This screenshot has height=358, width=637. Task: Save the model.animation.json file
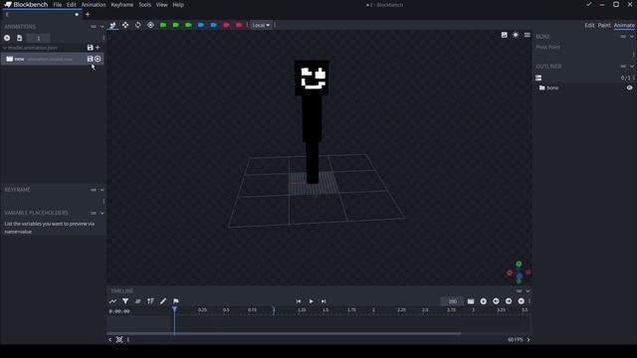(91, 48)
